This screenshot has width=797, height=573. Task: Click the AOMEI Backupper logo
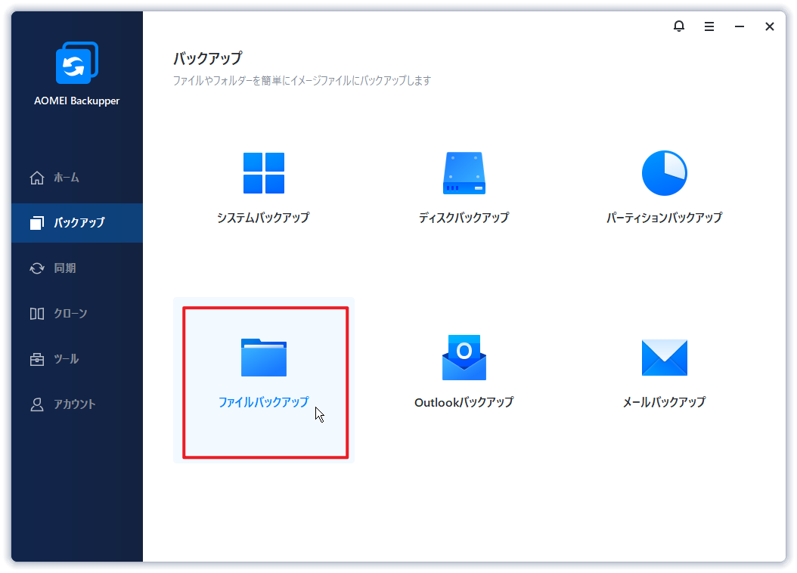[75, 63]
